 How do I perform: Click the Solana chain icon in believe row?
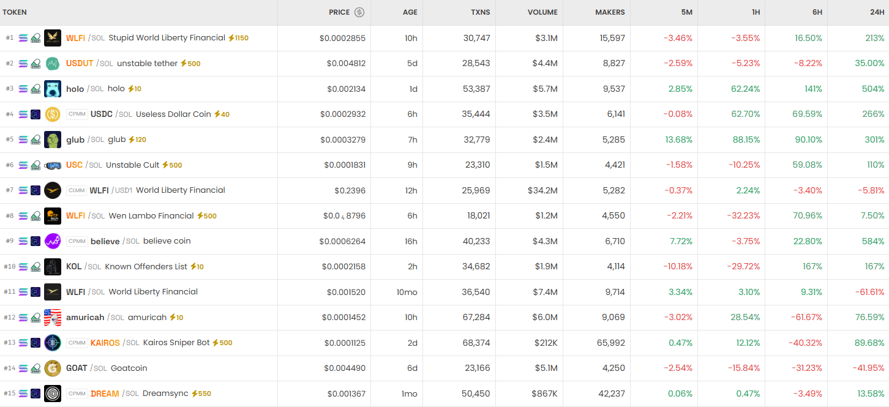(23, 241)
